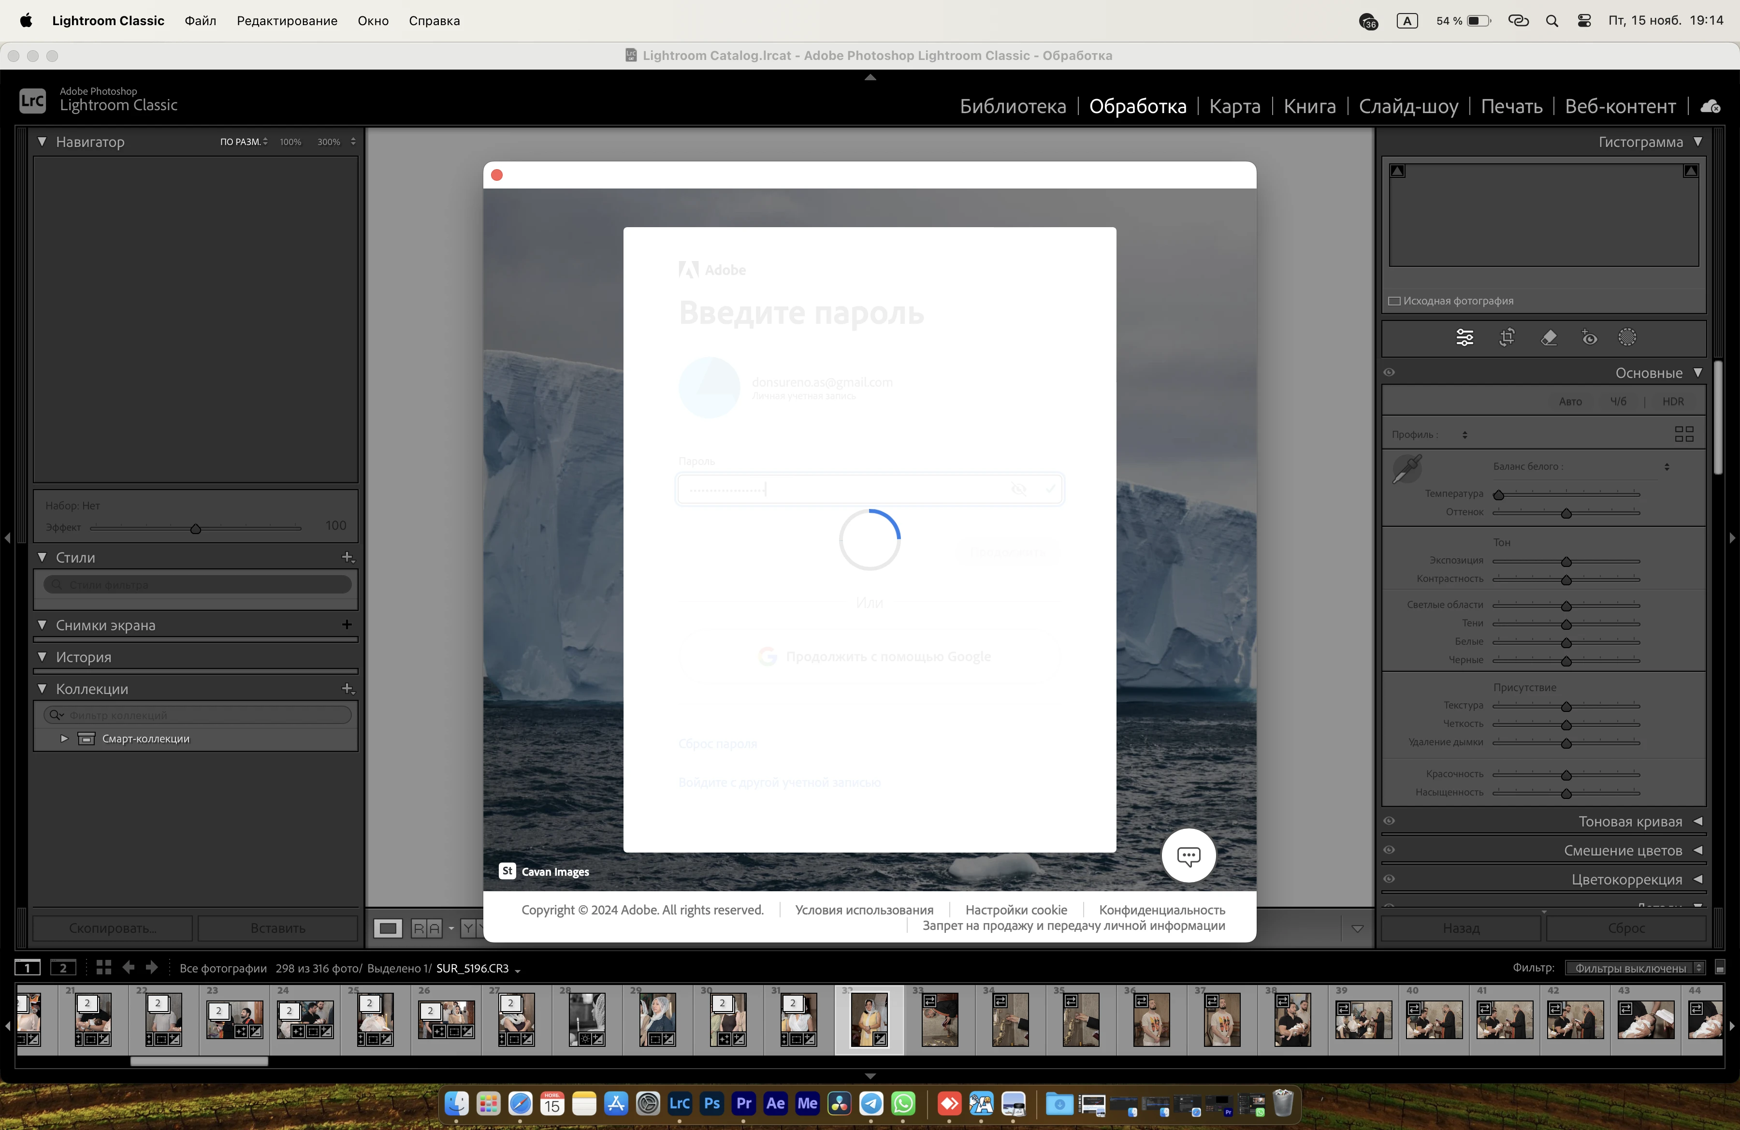Open the Настройки cookie link
Image resolution: width=1740 pixels, height=1130 pixels.
tap(1016, 910)
